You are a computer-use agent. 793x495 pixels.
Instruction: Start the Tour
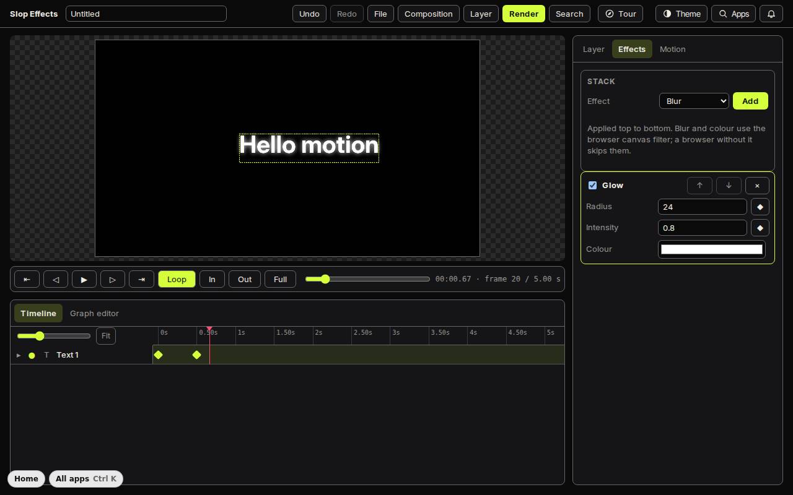tap(620, 14)
